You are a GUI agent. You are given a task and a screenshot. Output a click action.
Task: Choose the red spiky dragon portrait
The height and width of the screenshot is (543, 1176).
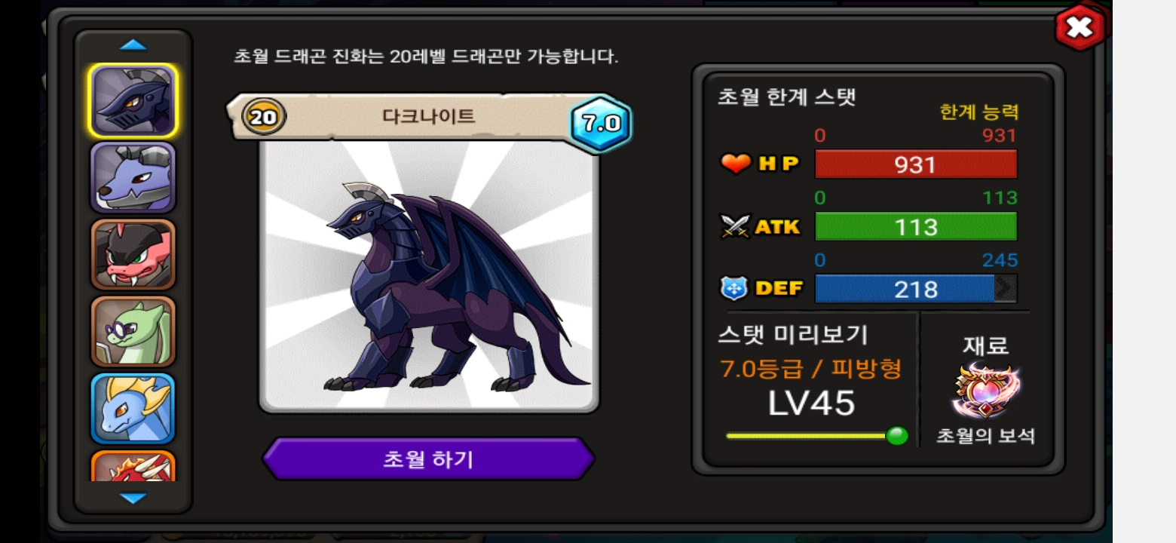[x=133, y=466]
